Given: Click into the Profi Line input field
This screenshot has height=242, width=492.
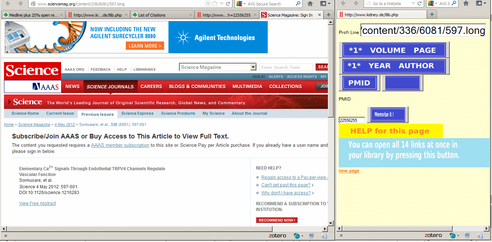Looking at the screenshot, I should 423,31.
